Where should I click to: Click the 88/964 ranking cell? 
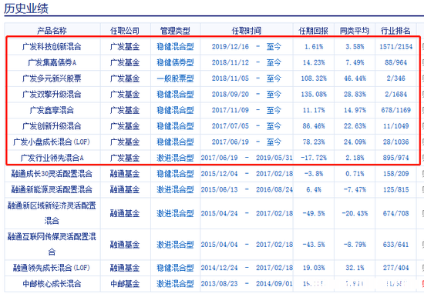tap(396, 62)
